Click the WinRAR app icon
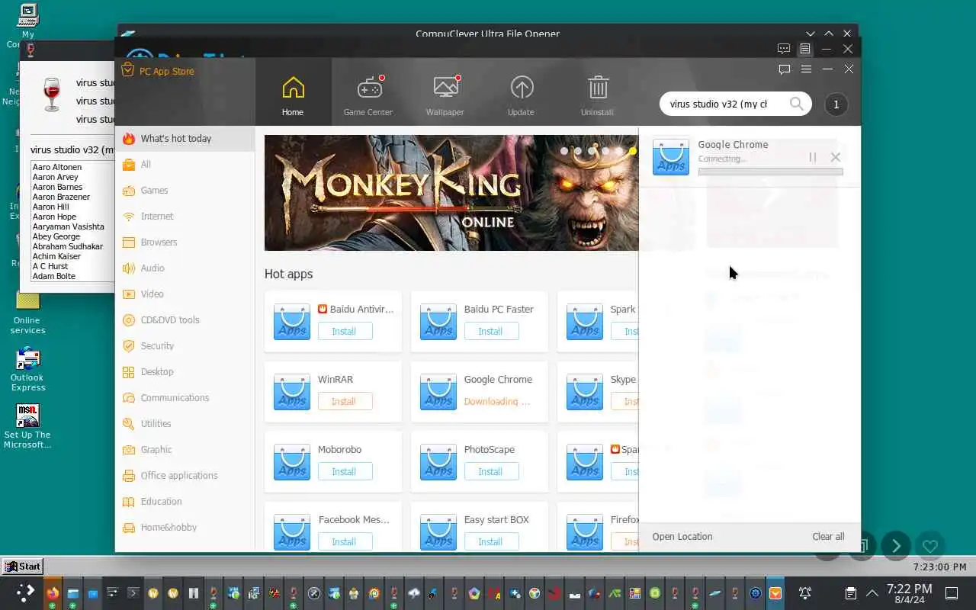 click(x=292, y=392)
